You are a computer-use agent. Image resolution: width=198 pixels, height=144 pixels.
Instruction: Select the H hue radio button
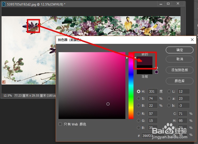pos(138,91)
